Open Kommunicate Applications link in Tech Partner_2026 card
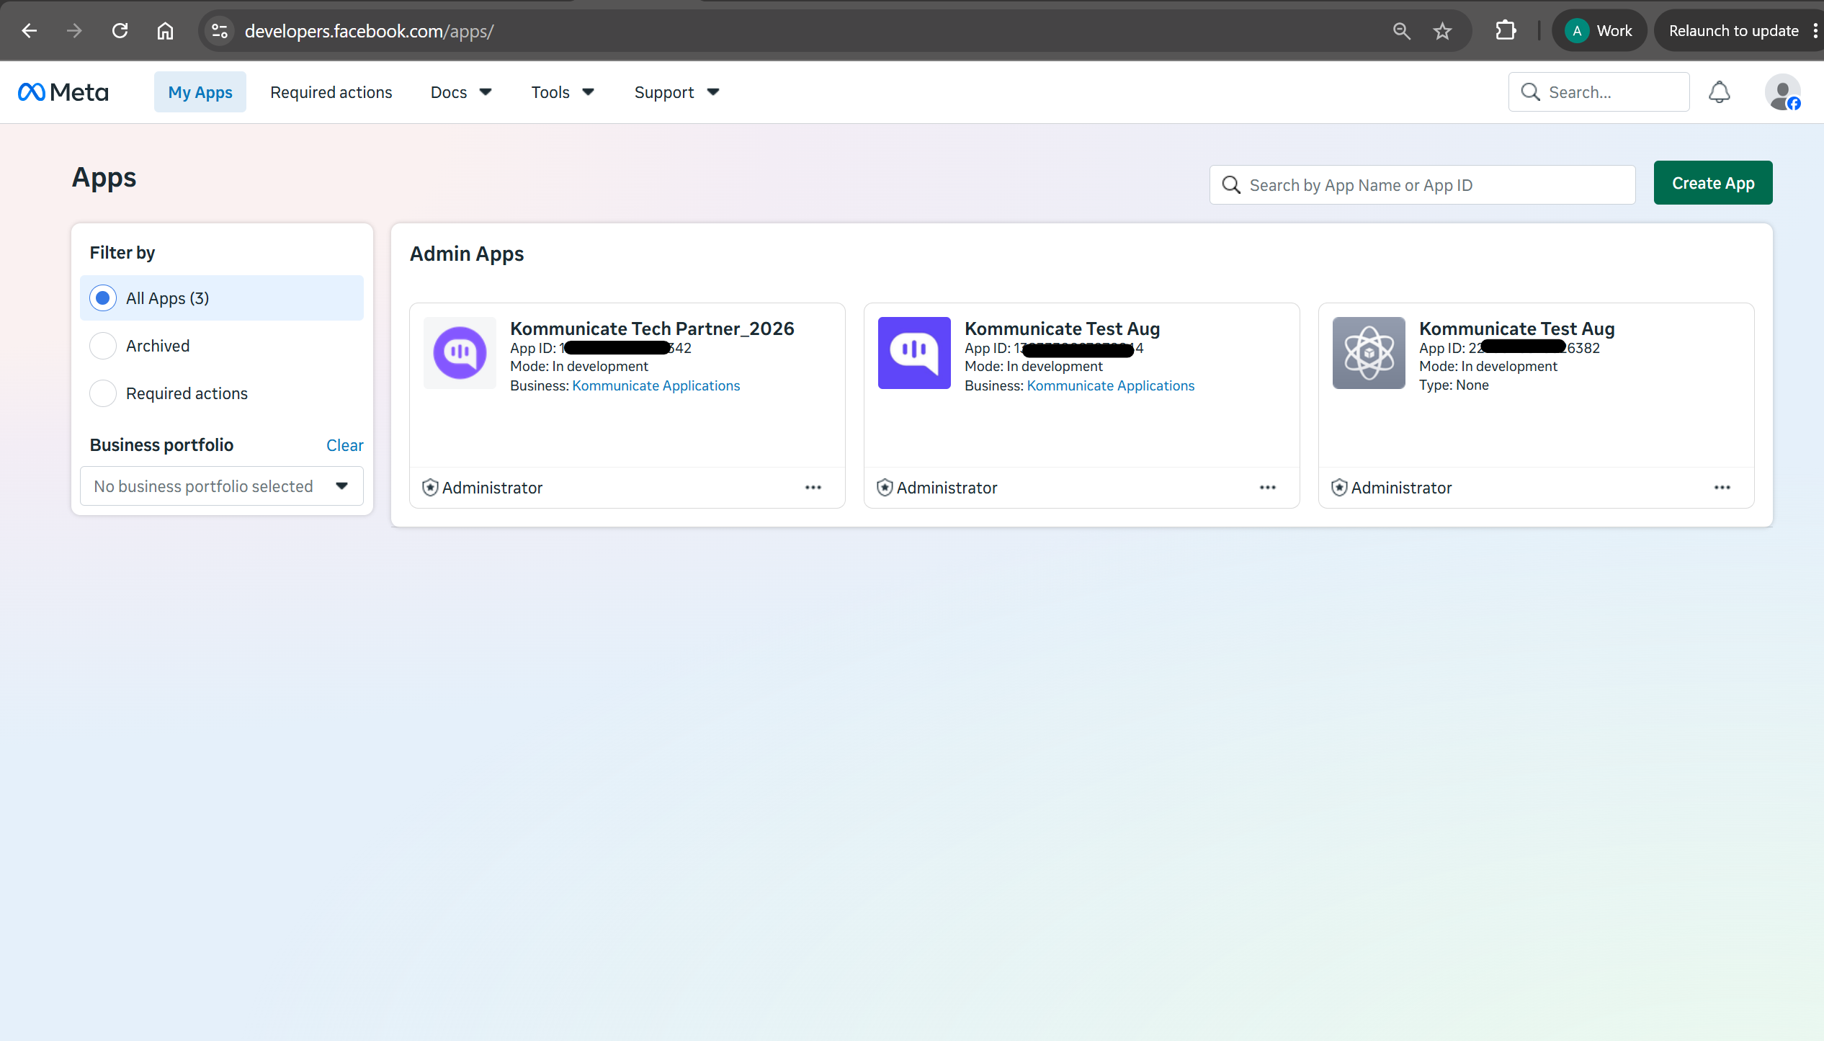This screenshot has width=1824, height=1041. [x=656, y=385]
